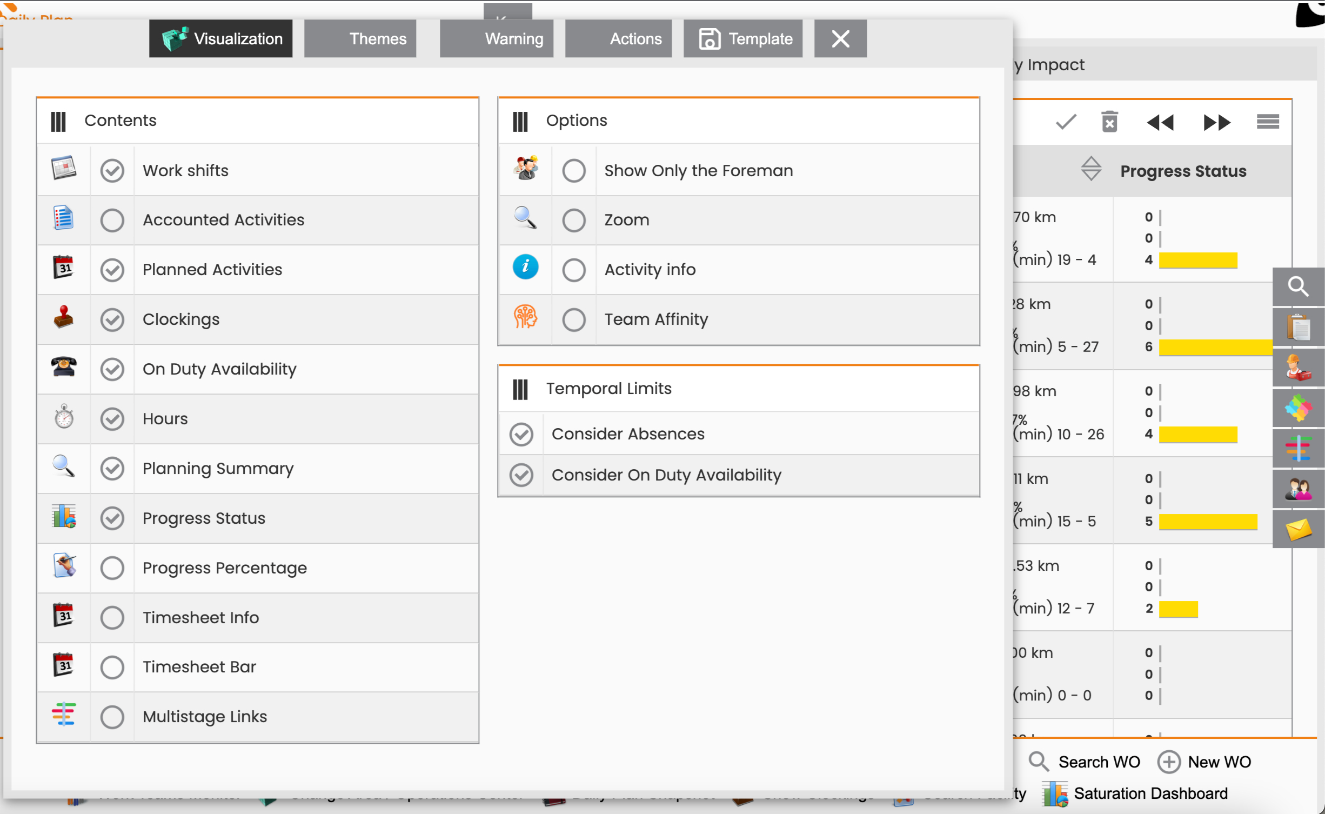The image size is (1325, 814).
Task: Click the clipboard sidebar icon
Action: (1299, 328)
